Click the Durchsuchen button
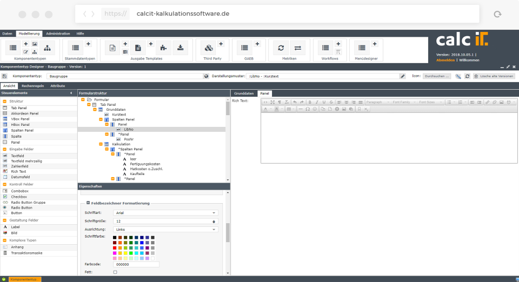This screenshot has height=282, width=519. point(437,76)
